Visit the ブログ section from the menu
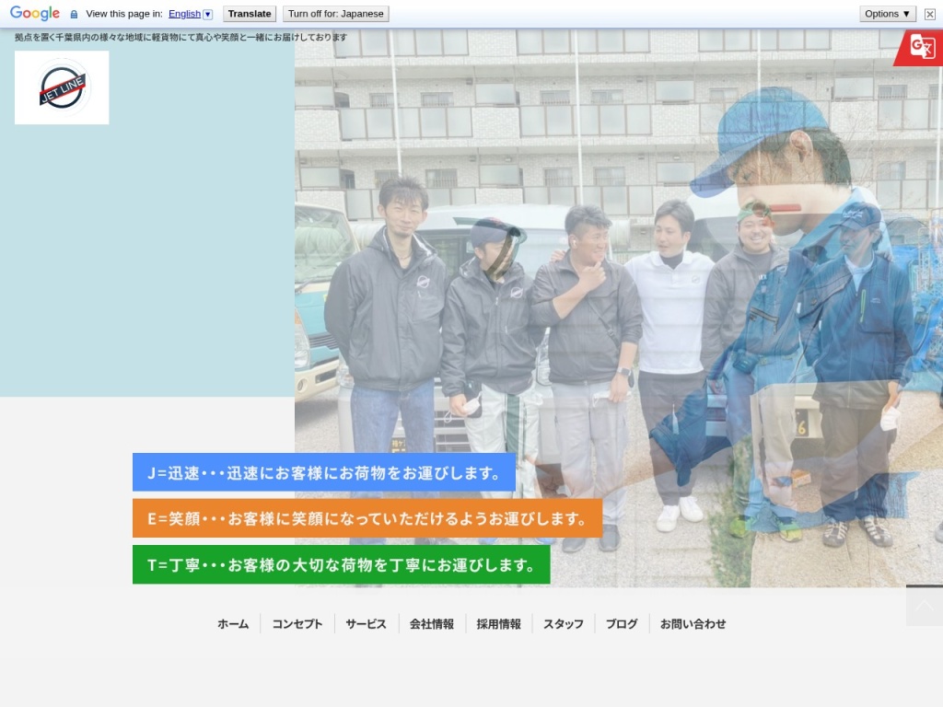This screenshot has width=943, height=707. (x=622, y=623)
